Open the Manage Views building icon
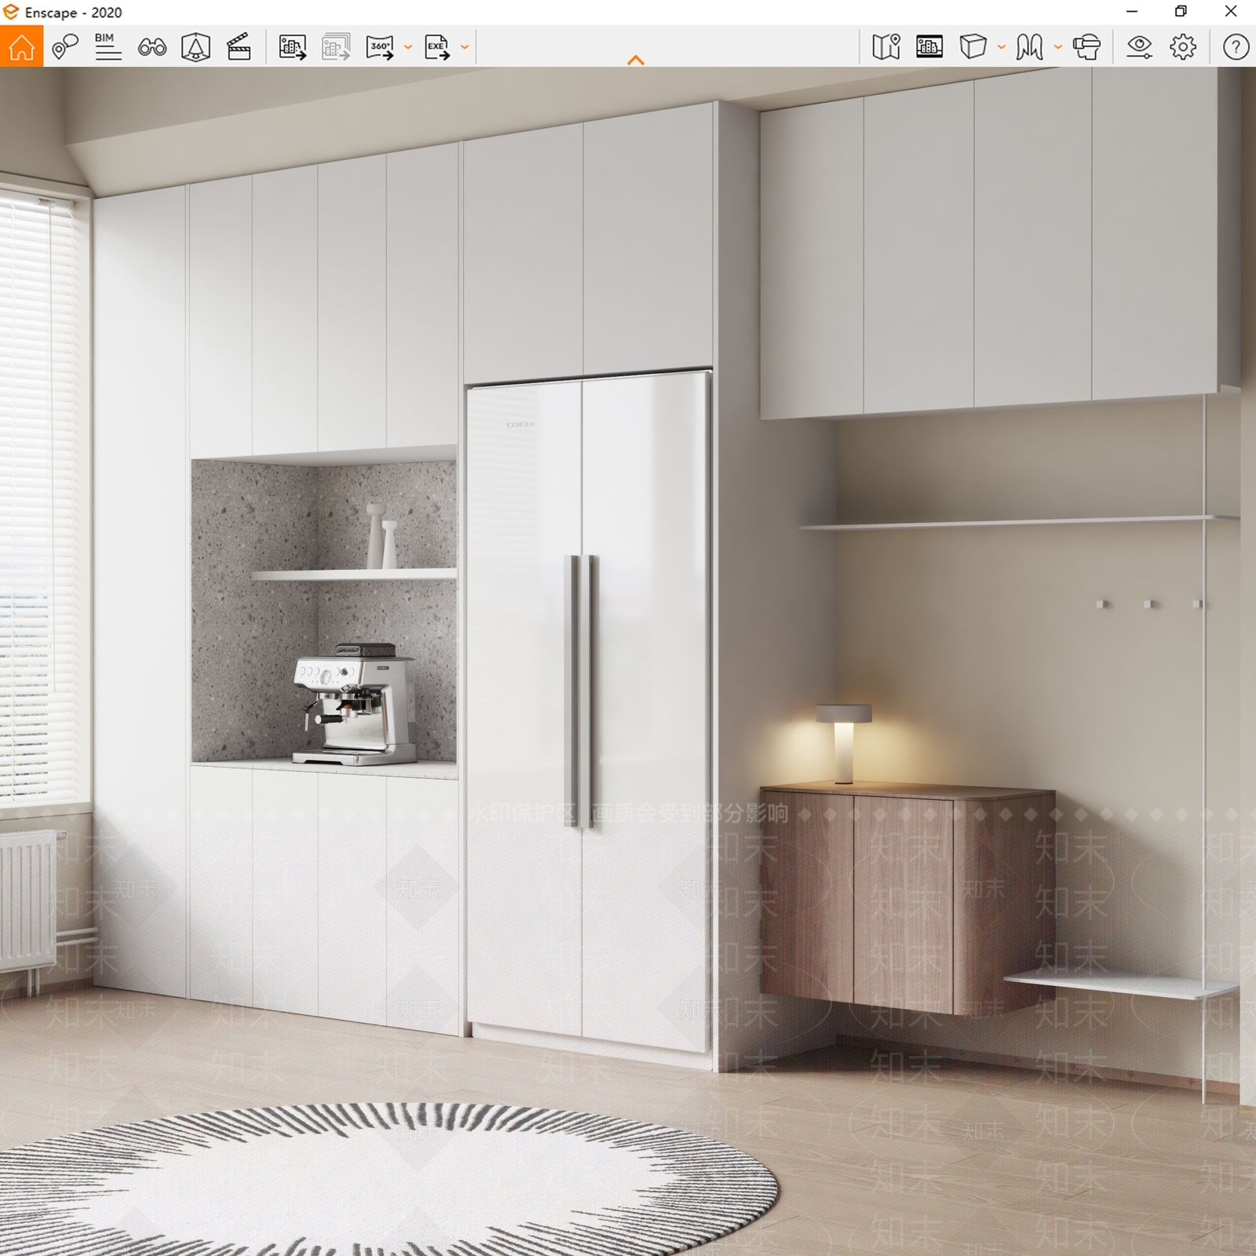This screenshot has width=1256, height=1256. tap(929, 47)
